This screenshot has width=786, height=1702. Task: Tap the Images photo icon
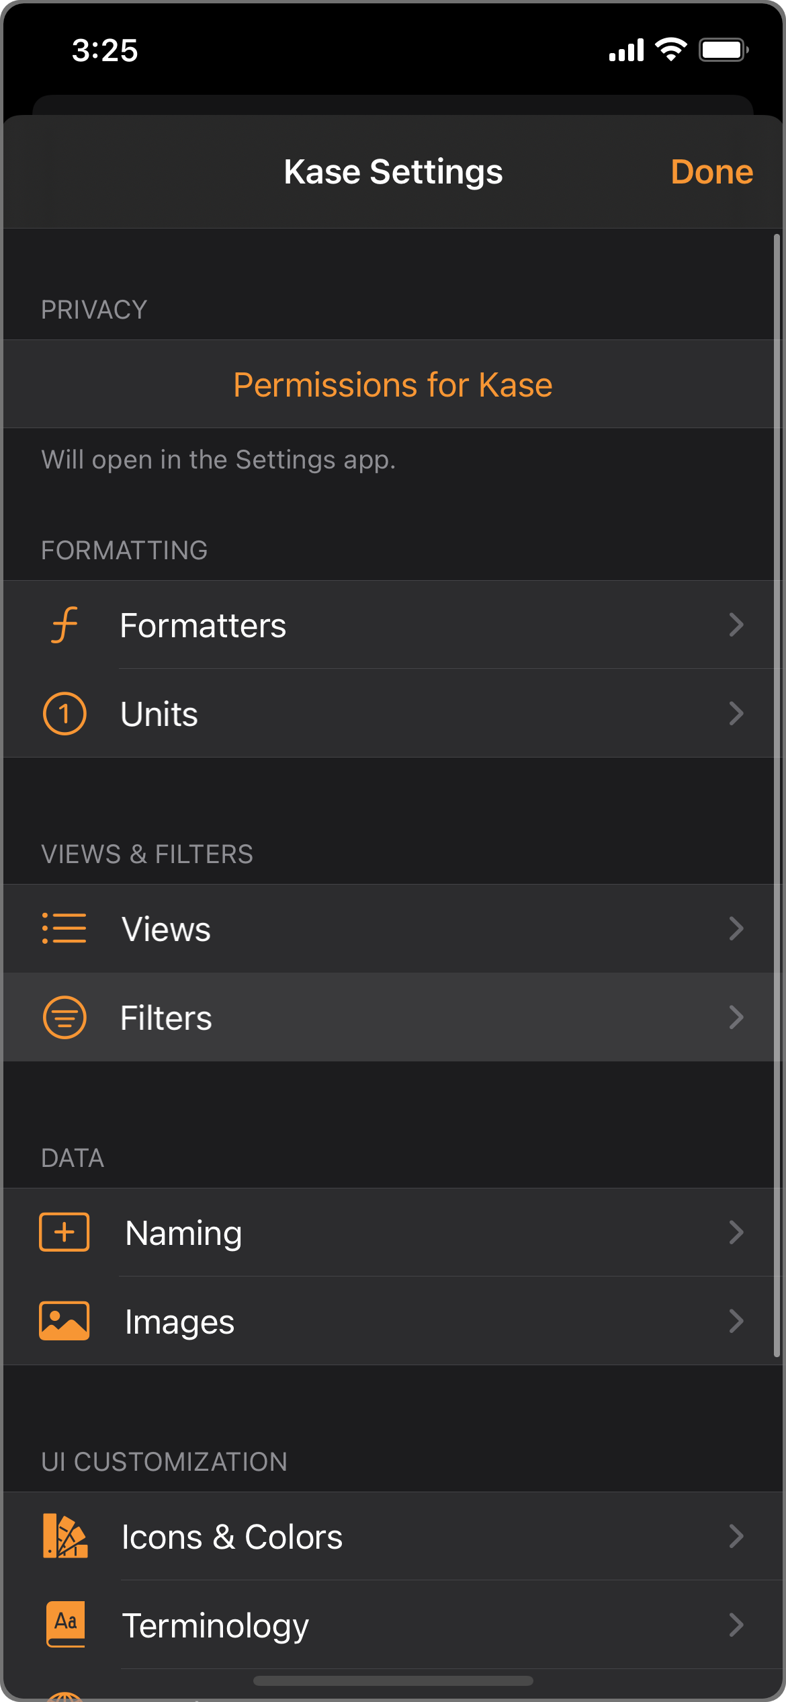pos(64,1322)
